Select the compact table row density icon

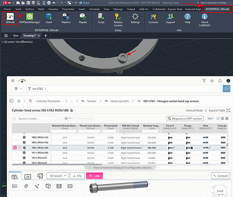[x=218, y=118]
